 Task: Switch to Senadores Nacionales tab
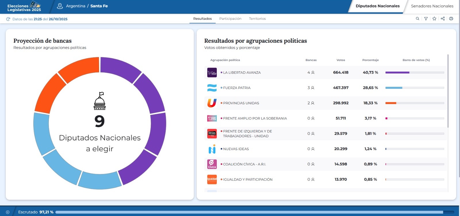[x=432, y=6]
